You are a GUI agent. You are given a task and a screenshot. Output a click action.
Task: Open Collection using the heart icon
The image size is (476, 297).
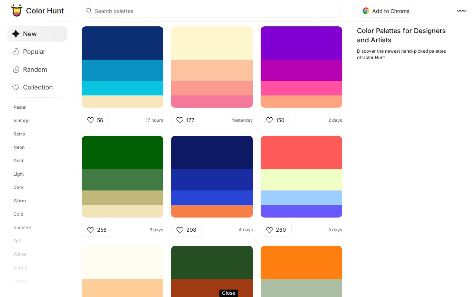coord(16,87)
